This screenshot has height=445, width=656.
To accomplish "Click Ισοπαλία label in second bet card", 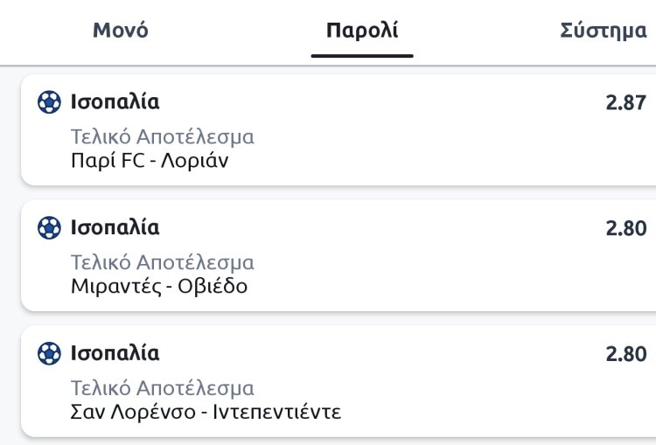I will point(115,228).
